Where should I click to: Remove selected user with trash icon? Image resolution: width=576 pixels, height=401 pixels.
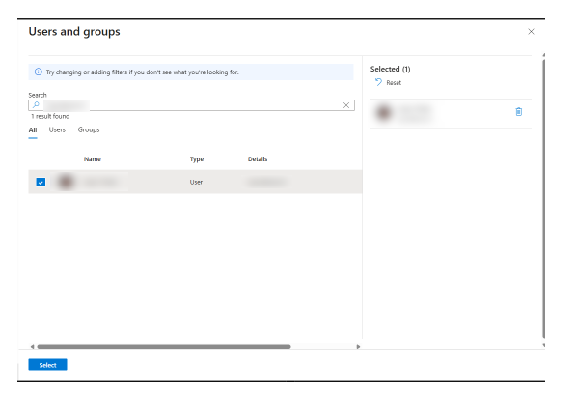pyautogui.click(x=519, y=112)
